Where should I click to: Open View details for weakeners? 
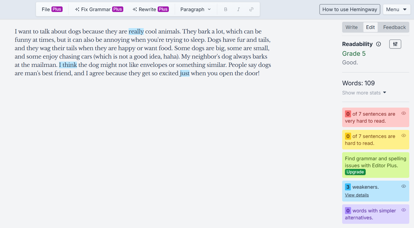(x=357, y=195)
